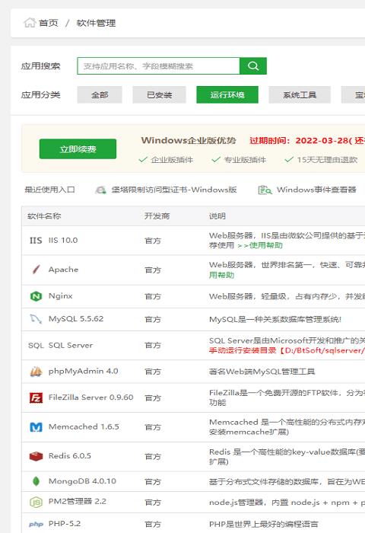365x533 pixels.
Task: Open the MongoDB 4.0.10 entry
Action: [82, 481]
